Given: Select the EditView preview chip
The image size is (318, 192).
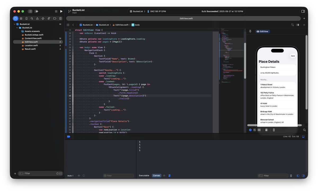Looking at the screenshot, I should coord(263,31).
